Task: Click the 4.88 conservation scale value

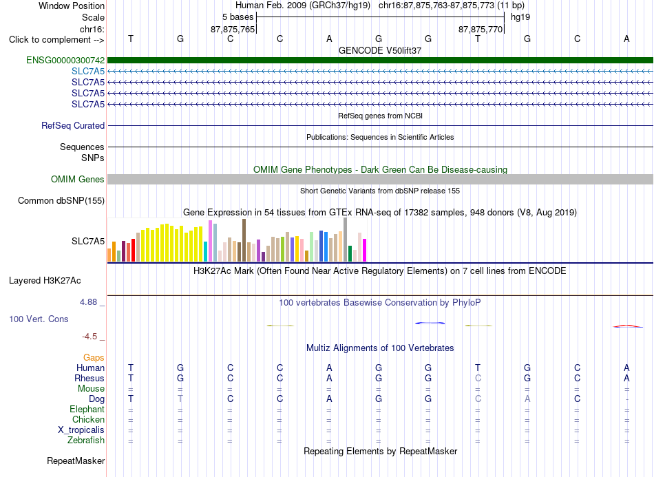Action: click(x=89, y=302)
